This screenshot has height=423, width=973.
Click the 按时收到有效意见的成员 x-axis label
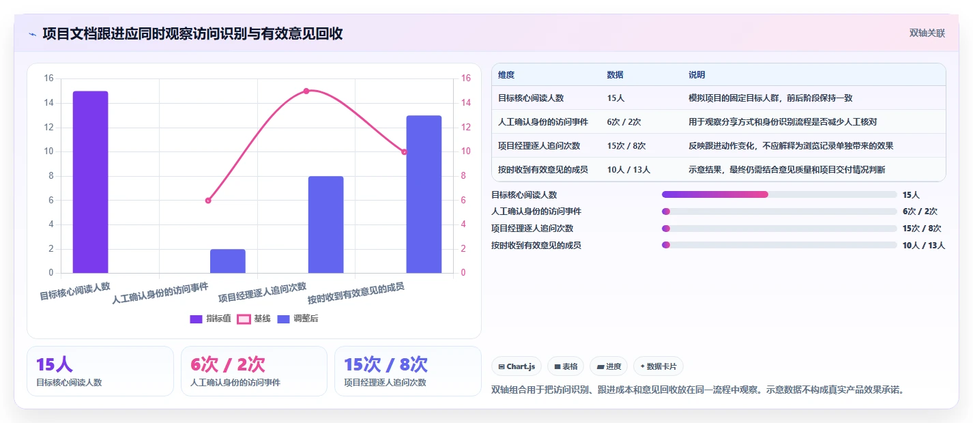point(356,293)
